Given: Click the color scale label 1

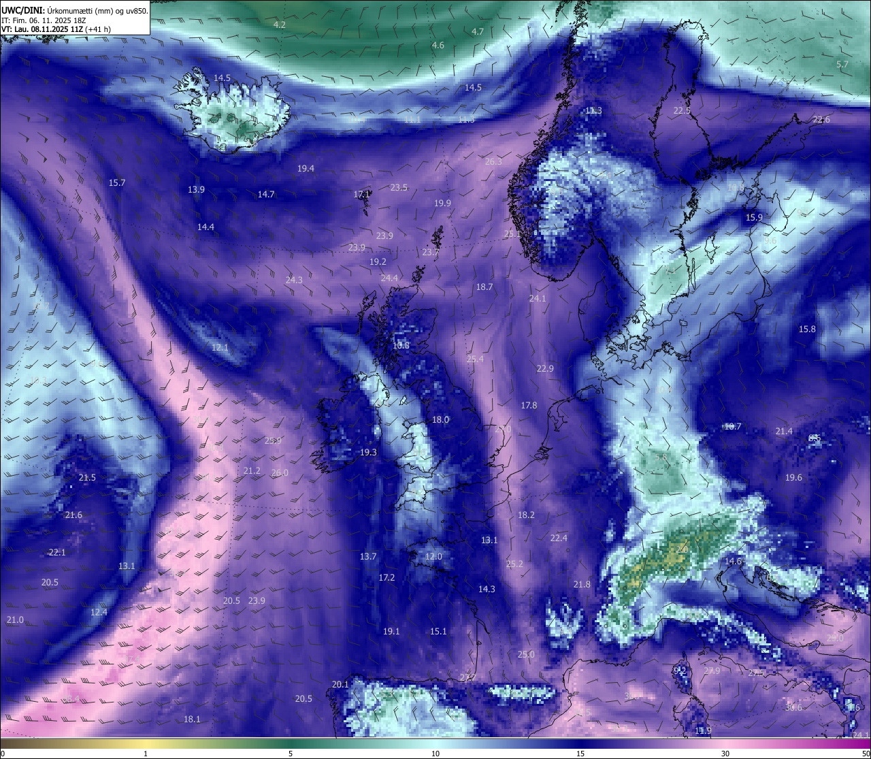Looking at the screenshot, I should [146, 754].
